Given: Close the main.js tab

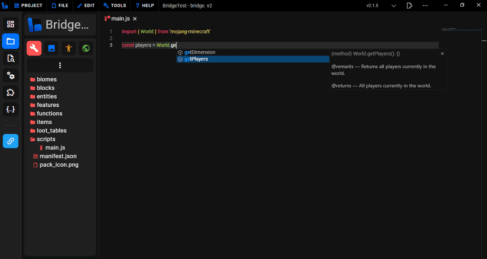Looking at the screenshot, I should pyautogui.click(x=135, y=18).
